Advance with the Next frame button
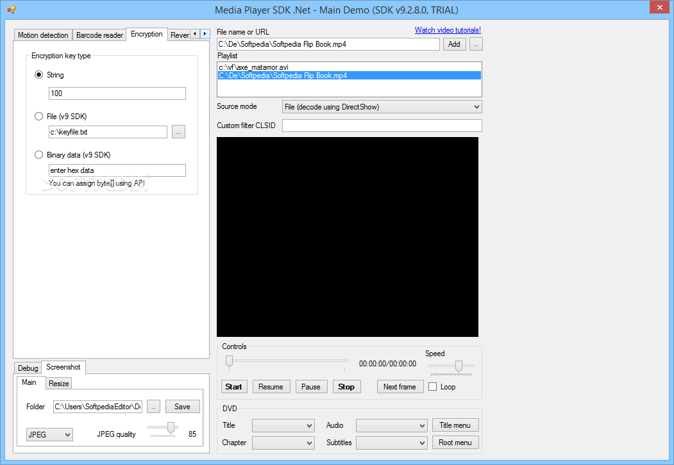This screenshot has height=465, width=674. [400, 387]
